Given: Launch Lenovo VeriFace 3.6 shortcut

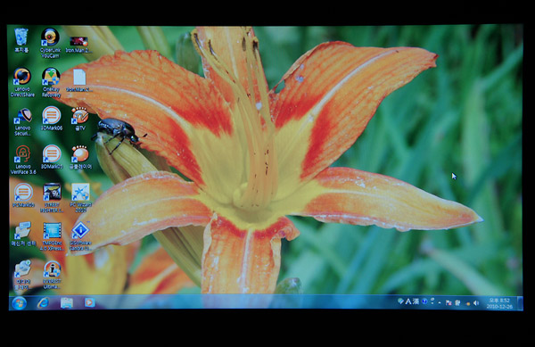Looking at the screenshot, I should (x=23, y=160).
